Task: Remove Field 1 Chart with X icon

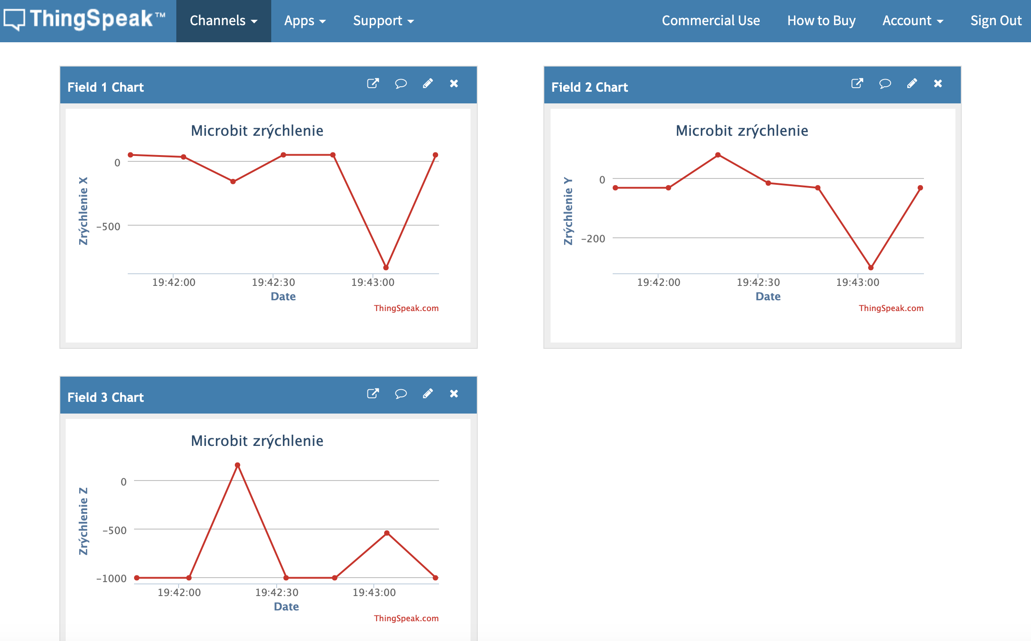Action: point(454,84)
